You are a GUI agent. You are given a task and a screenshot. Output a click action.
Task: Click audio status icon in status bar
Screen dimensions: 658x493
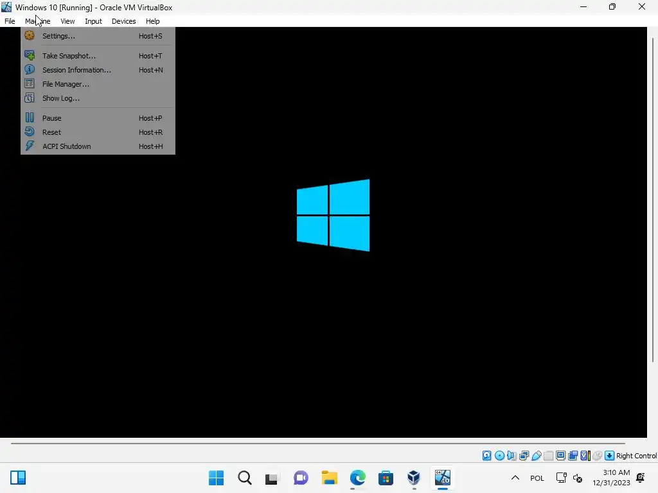(x=511, y=456)
